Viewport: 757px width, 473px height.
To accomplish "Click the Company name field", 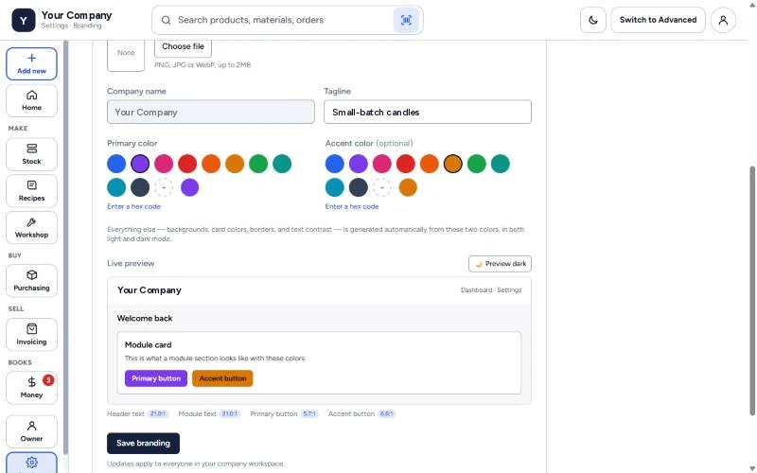I will pyautogui.click(x=210, y=112).
